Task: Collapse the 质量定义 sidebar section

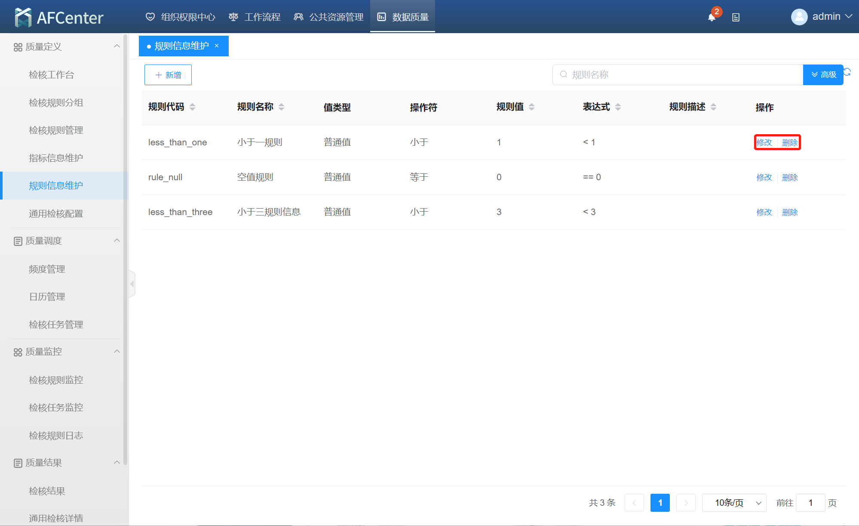Action: 117,46
